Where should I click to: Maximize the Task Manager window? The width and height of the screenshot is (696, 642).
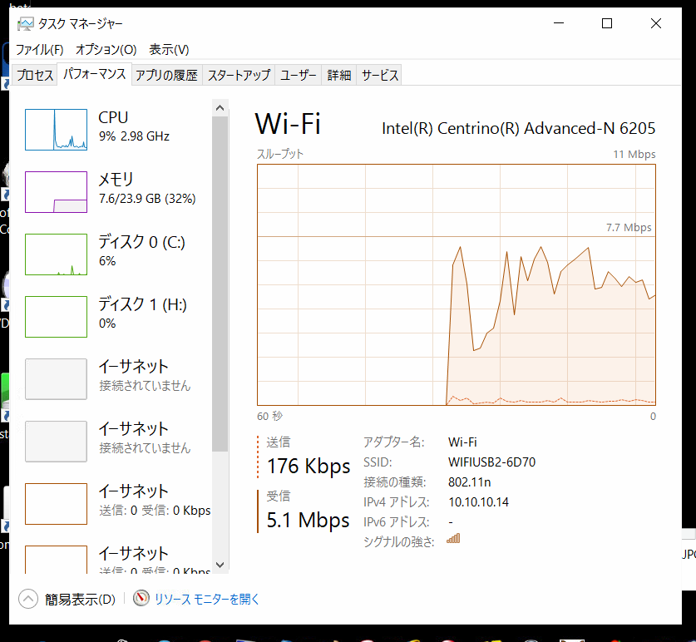tap(607, 23)
